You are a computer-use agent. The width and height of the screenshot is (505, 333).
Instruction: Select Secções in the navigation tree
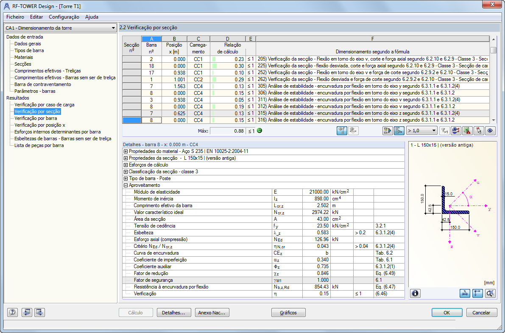point(23,64)
